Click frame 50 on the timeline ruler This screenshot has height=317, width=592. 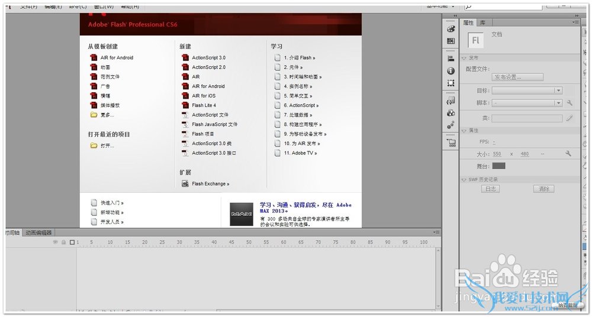[x=249, y=242]
